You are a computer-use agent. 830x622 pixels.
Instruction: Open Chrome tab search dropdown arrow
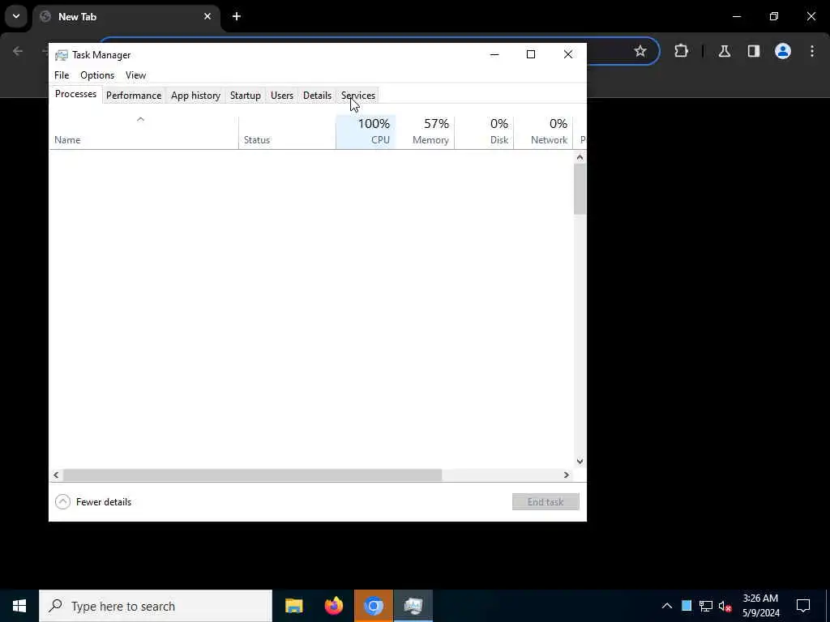pos(16,16)
